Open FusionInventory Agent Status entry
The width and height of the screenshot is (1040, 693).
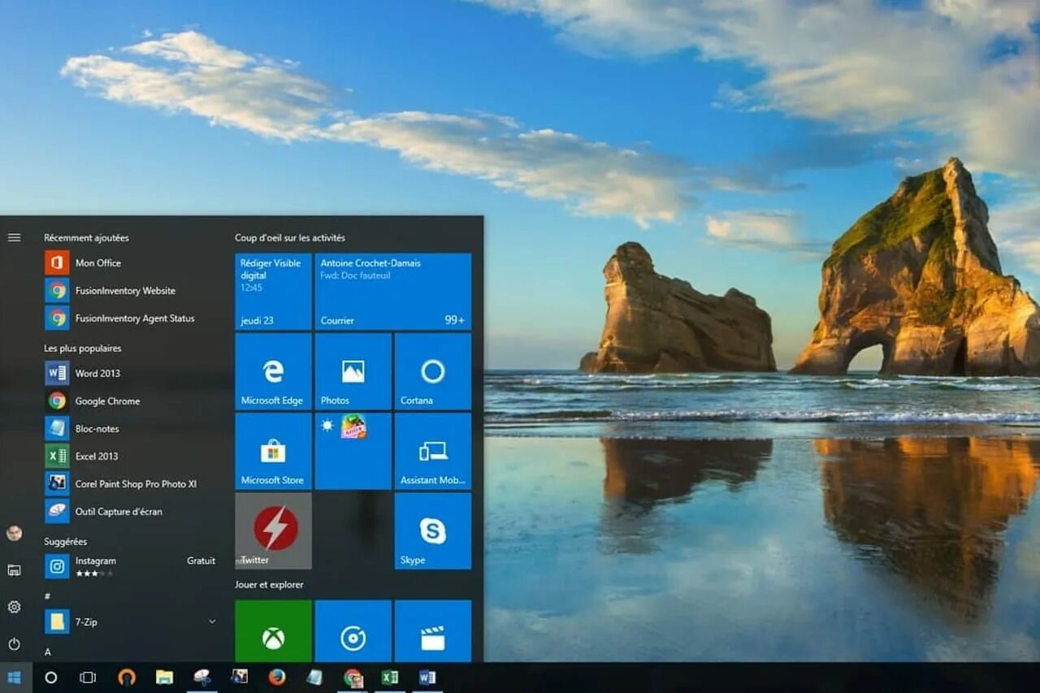[x=130, y=318]
